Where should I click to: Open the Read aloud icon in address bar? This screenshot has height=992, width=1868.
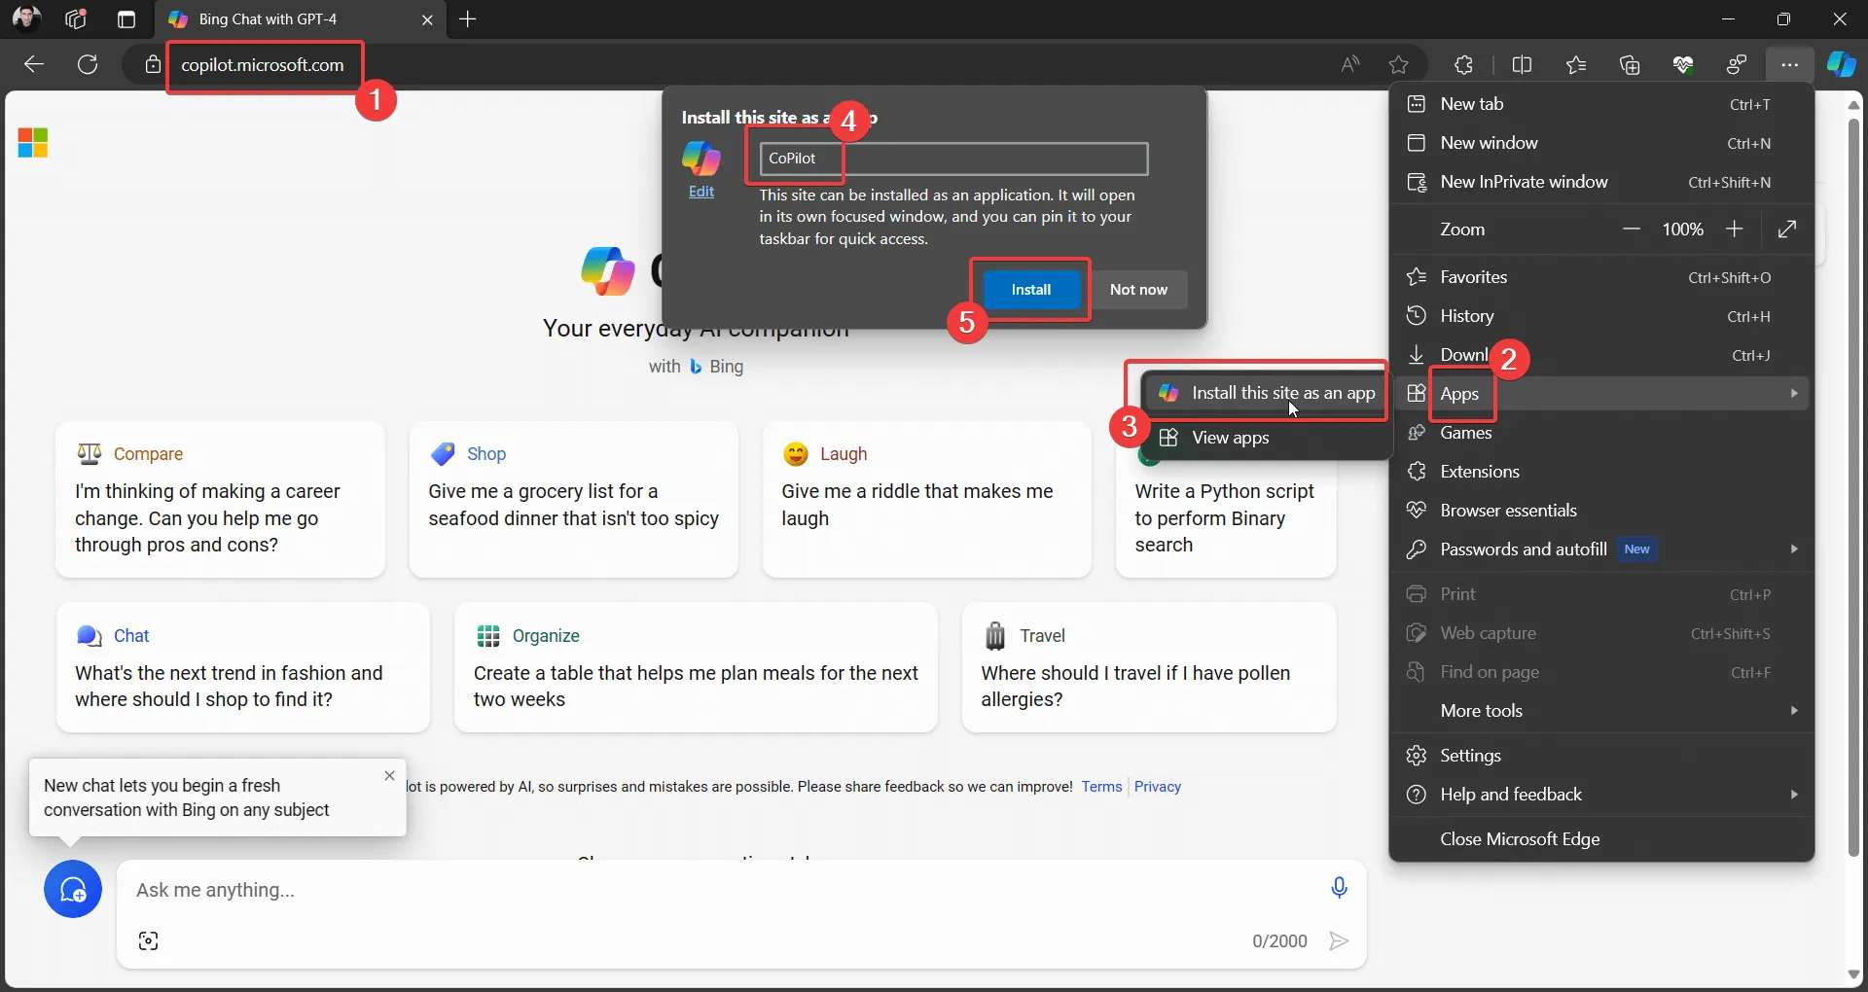click(1350, 64)
